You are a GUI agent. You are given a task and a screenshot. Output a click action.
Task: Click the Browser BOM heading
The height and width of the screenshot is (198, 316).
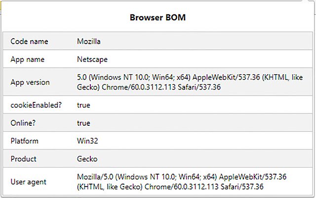pos(158,18)
